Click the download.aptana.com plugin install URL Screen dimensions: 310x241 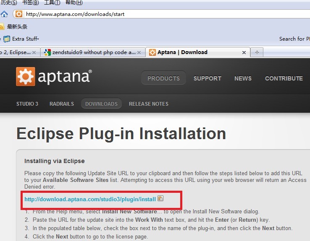[90, 199]
